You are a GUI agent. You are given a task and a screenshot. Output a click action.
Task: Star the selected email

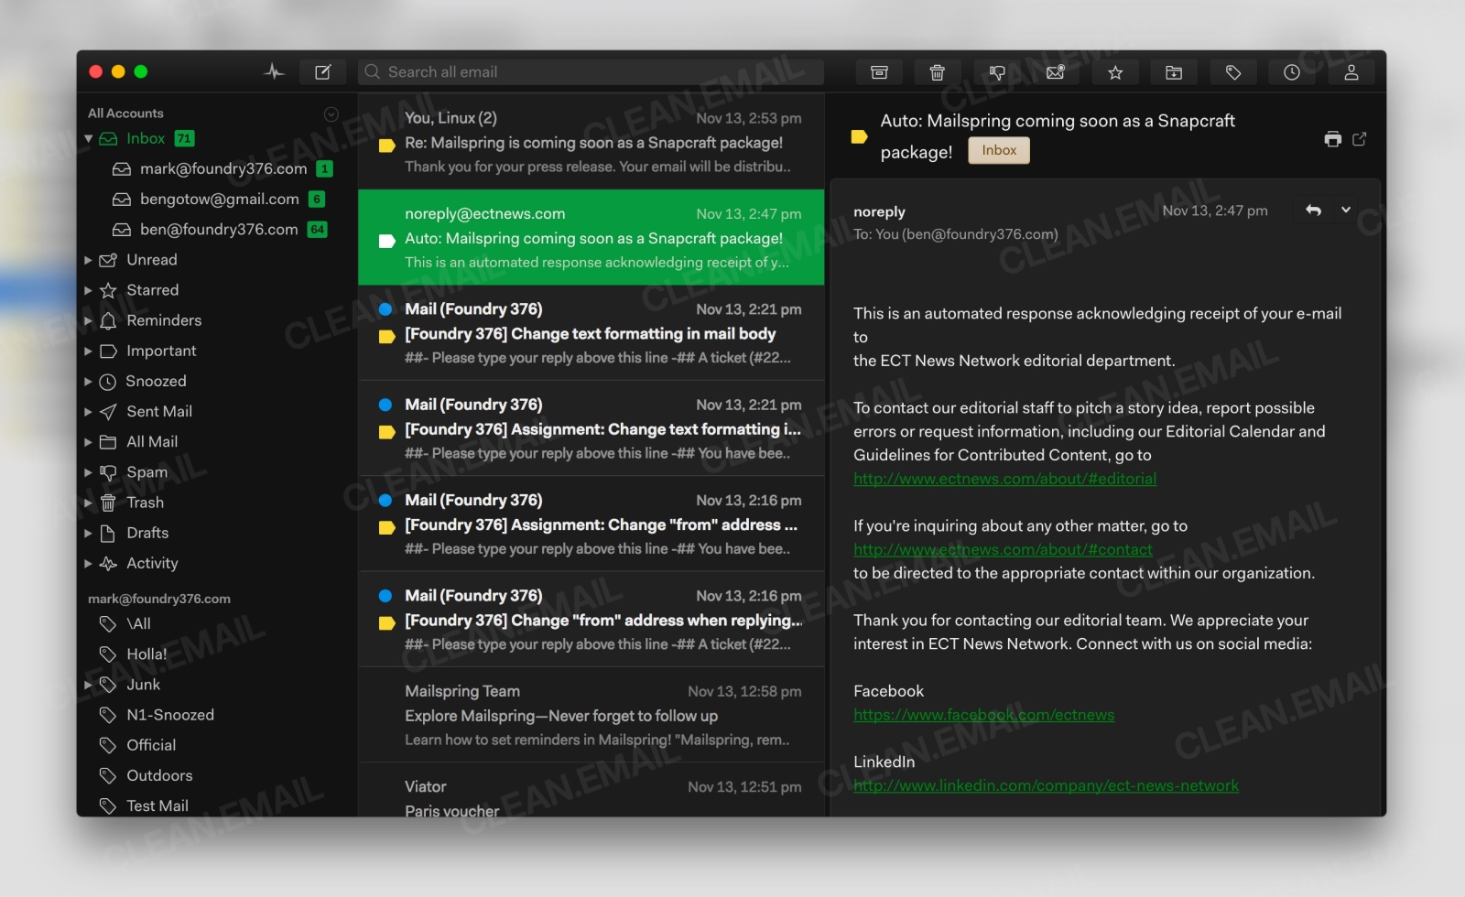(x=1115, y=72)
